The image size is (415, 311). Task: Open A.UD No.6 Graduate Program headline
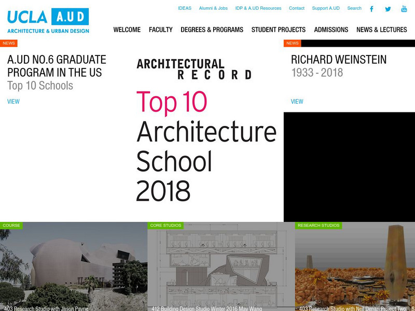pyautogui.click(x=57, y=66)
